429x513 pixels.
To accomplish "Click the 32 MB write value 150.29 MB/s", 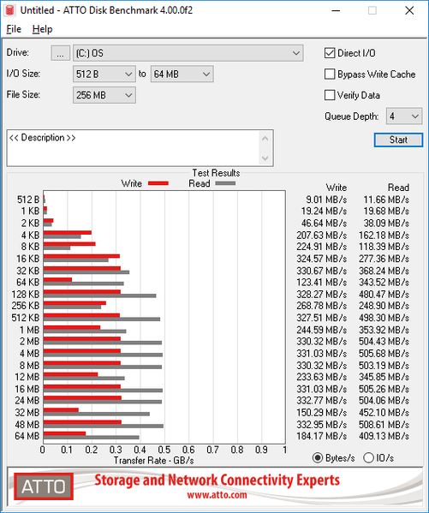I will [x=322, y=412].
